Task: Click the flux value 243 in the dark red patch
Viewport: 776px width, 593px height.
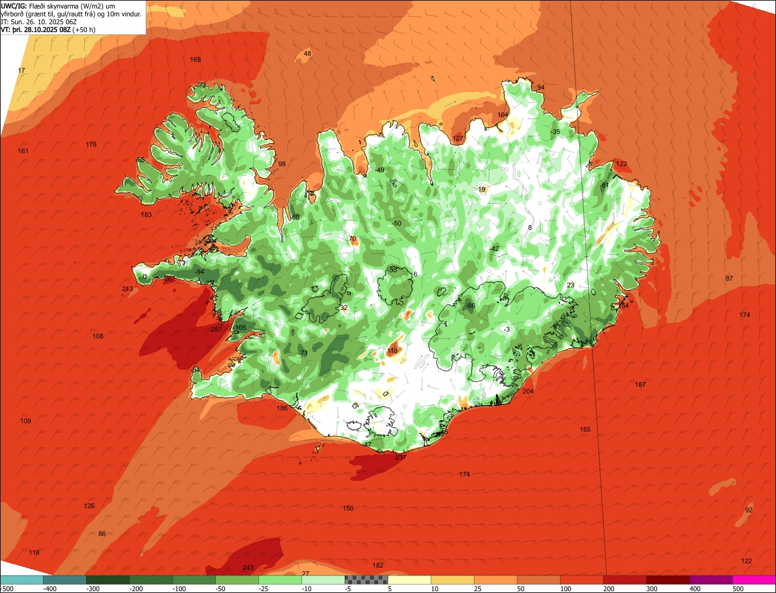Action: coord(248,568)
